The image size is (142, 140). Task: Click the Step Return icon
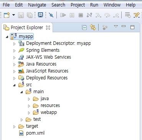(116, 15)
